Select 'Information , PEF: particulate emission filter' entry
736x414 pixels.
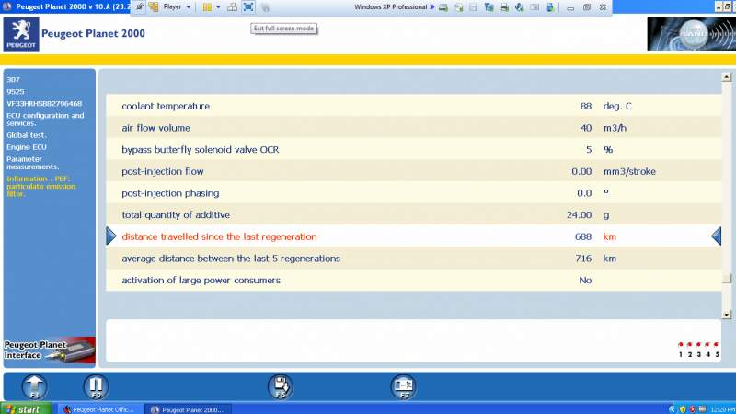pyautogui.click(x=40, y=187)
